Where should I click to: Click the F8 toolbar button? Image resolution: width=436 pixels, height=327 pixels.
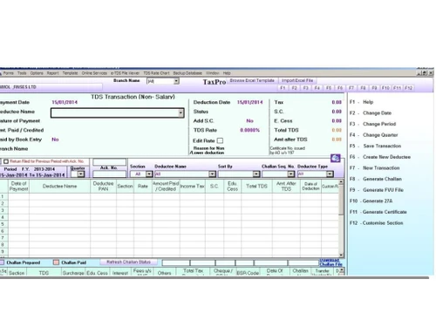point(363,88)
